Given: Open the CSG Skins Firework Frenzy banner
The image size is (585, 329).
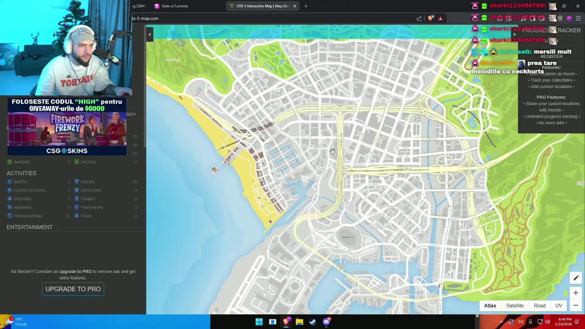Looking at the screenshot, I should (67, 126).
